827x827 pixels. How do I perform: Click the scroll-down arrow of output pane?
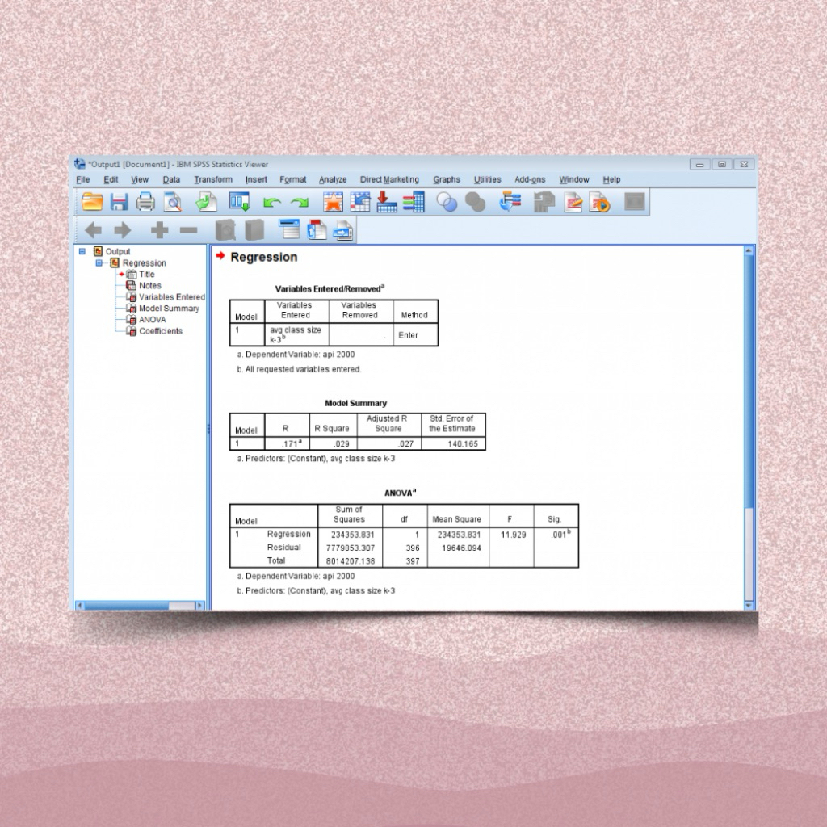(x=749, y=606)
